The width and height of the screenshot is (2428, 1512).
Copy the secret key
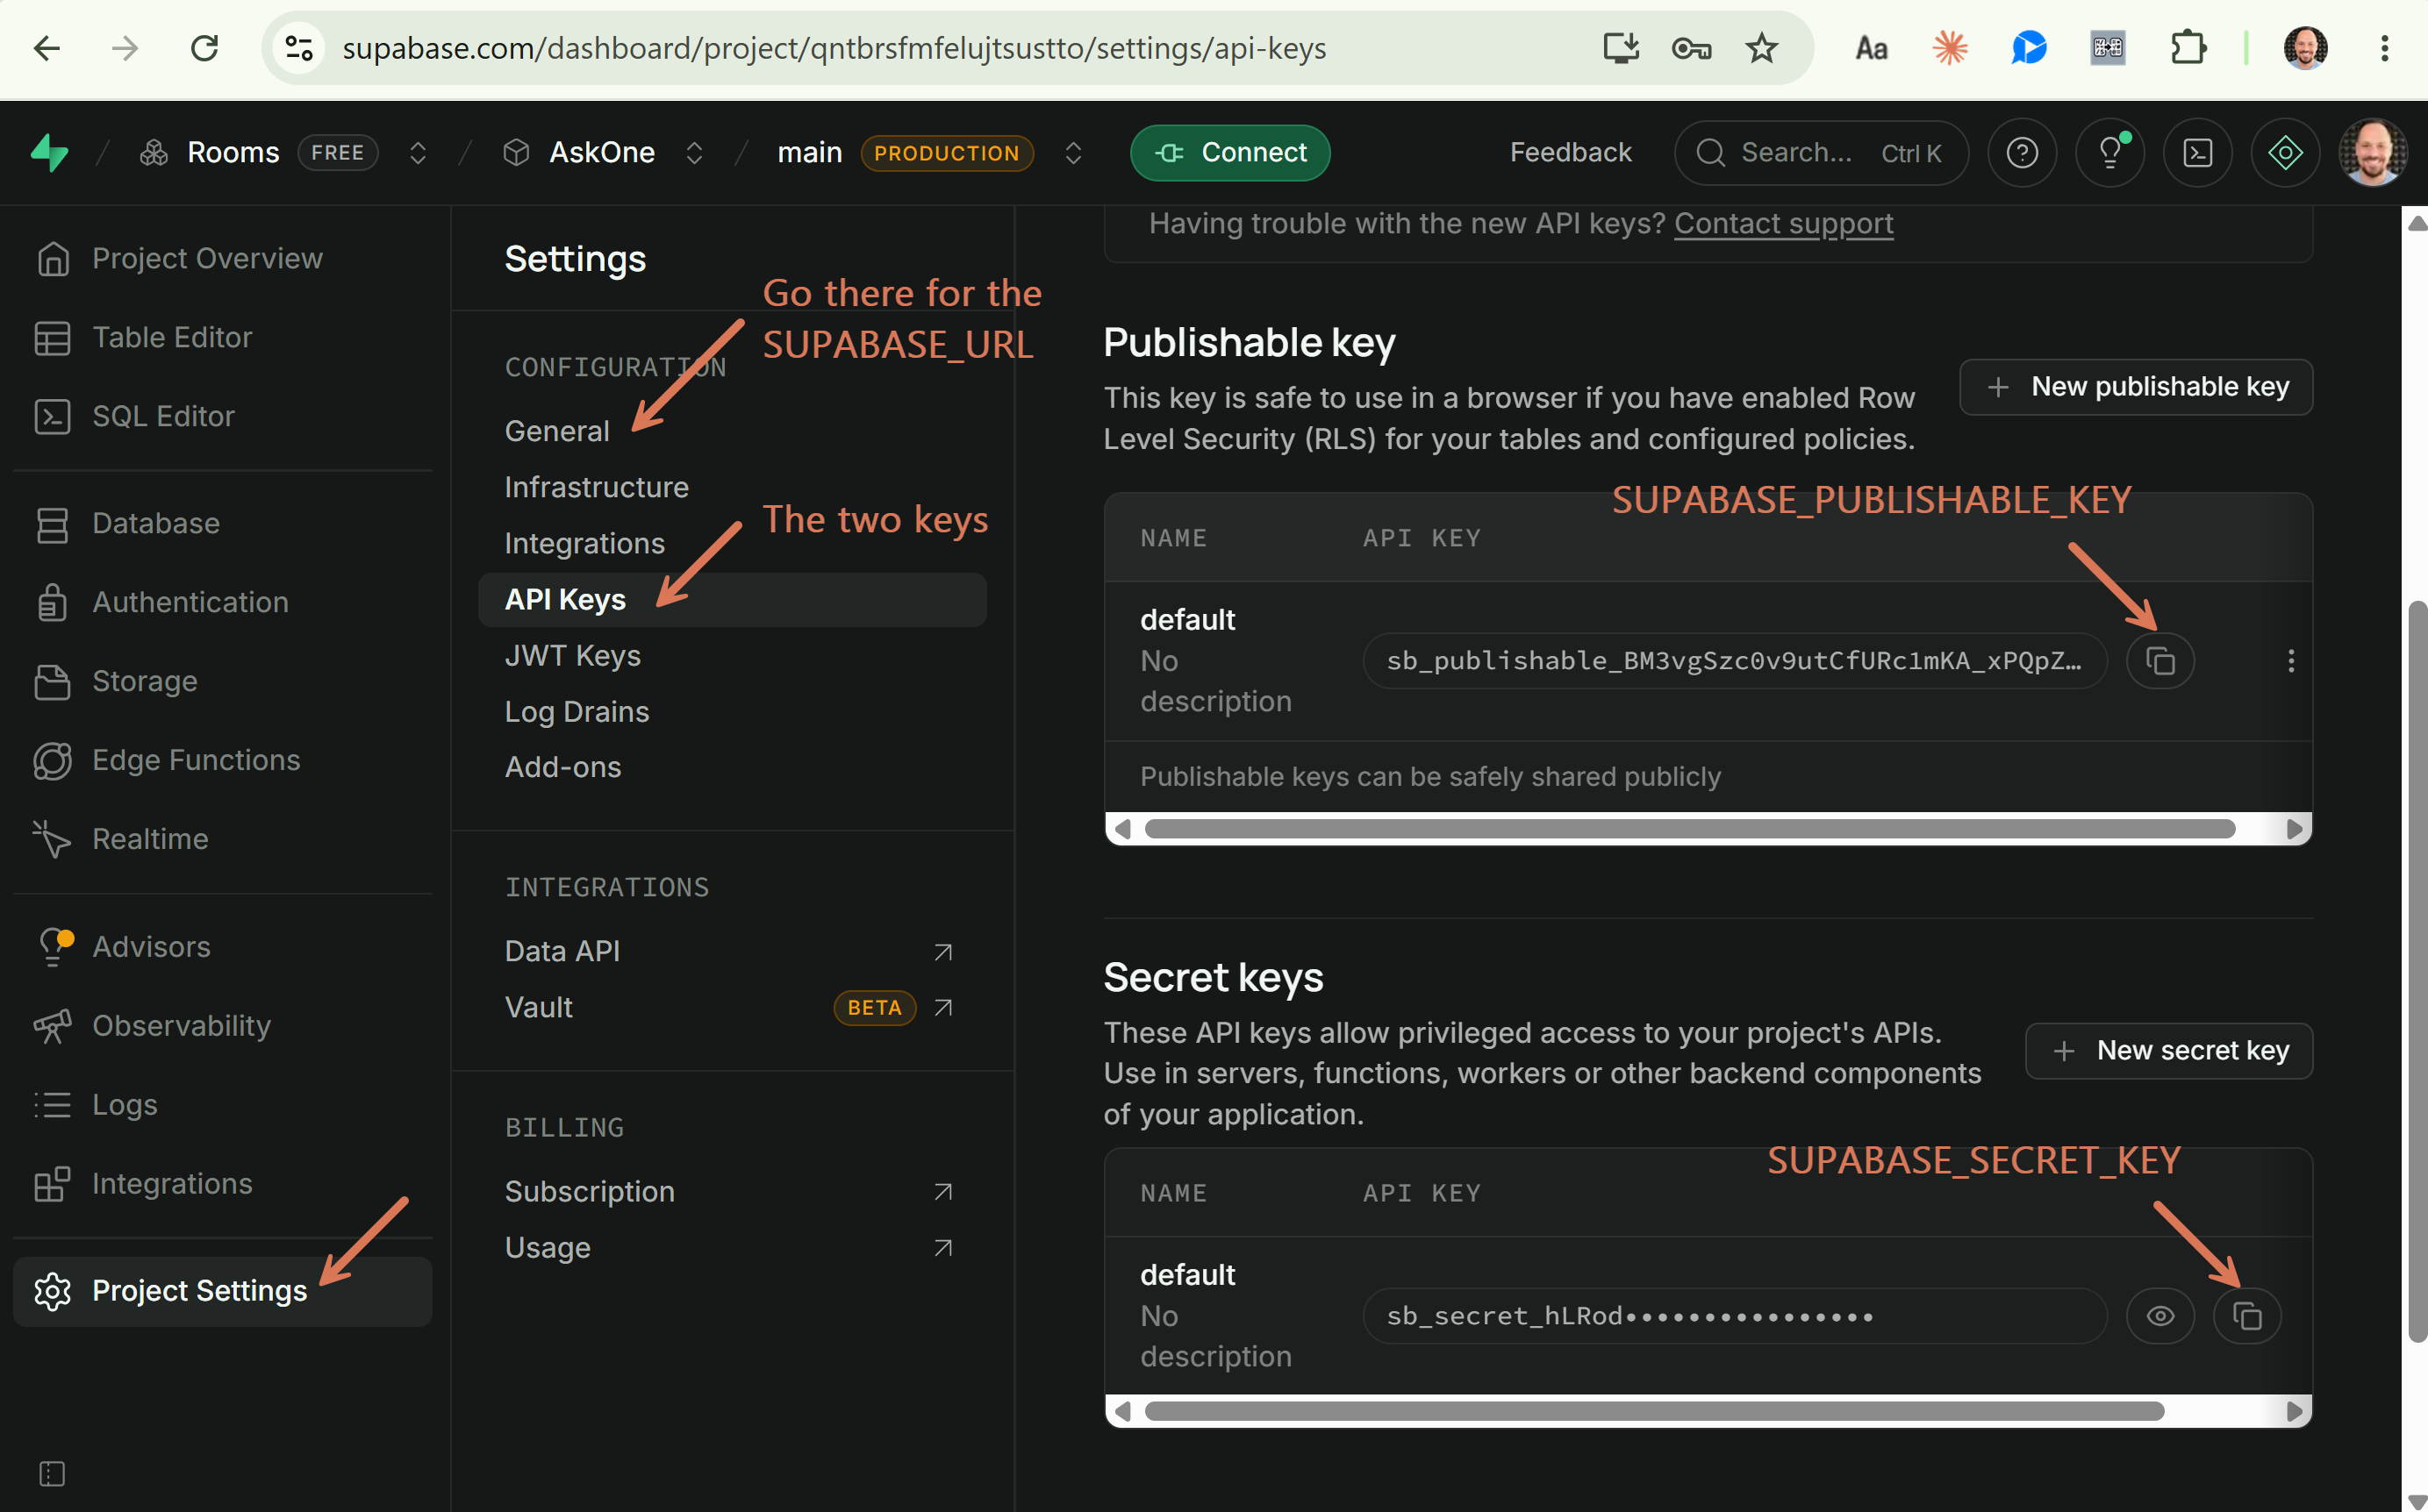pos(2247,1316)
